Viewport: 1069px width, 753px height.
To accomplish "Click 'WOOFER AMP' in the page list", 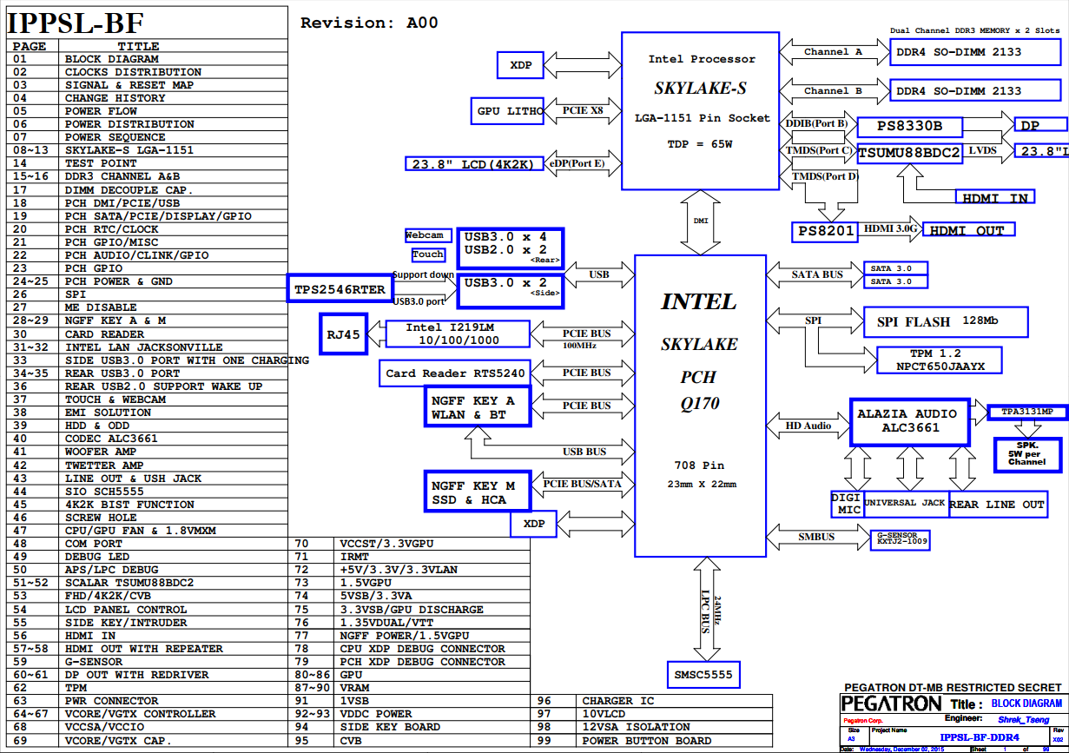I will coord(148,452).
